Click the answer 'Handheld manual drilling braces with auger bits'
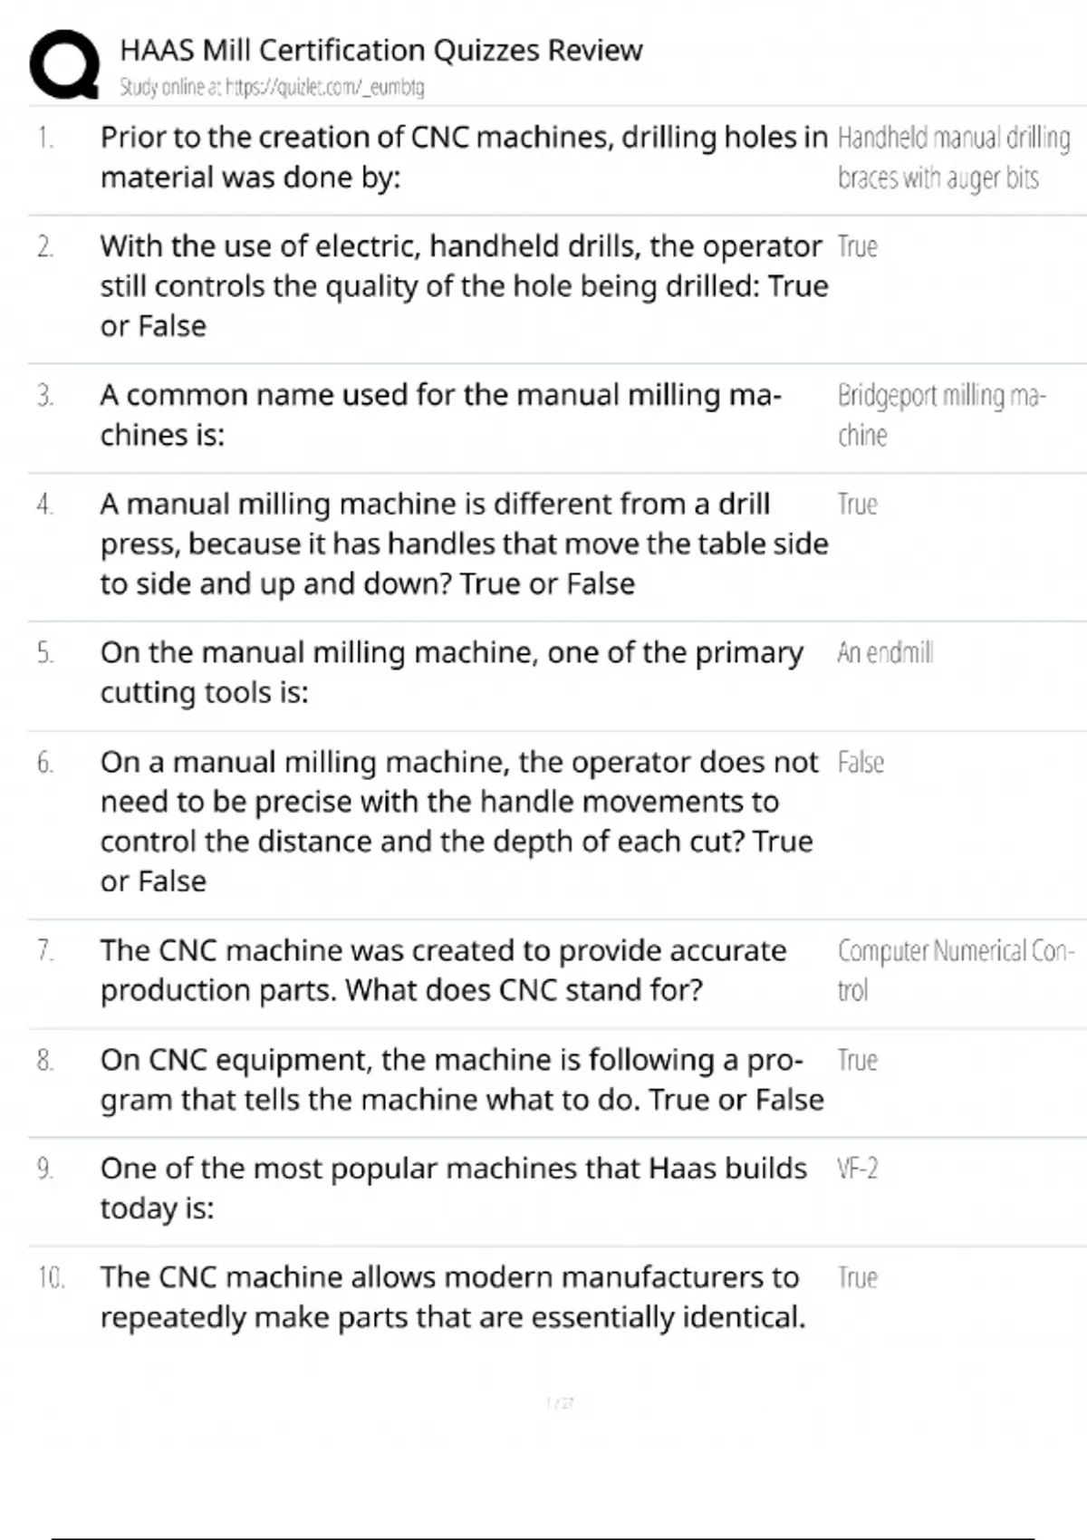 pyautogui.click(x=953, y=158)
